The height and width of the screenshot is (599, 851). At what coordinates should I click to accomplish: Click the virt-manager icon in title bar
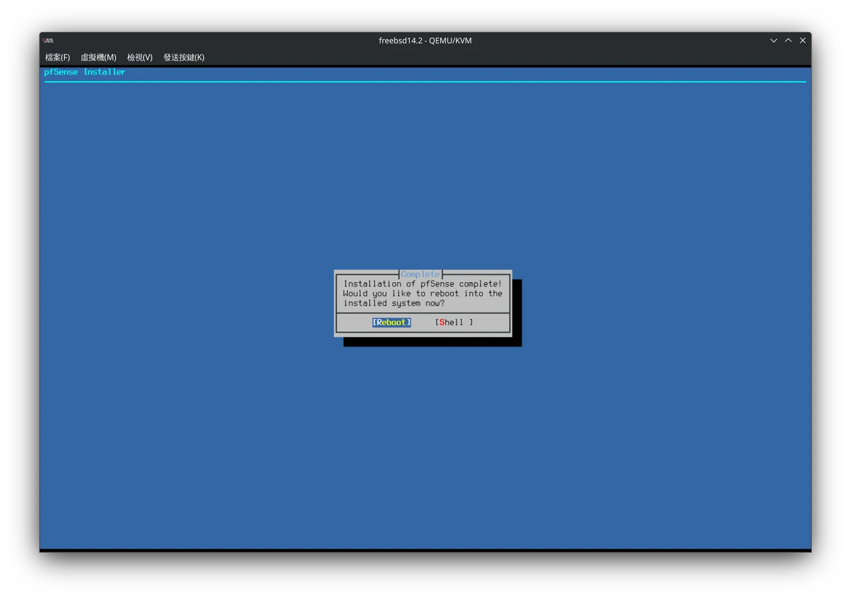tap(48, 40)
